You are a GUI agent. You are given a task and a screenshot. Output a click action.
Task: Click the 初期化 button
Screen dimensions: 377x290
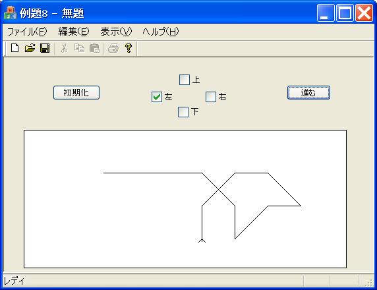(76, 92)
